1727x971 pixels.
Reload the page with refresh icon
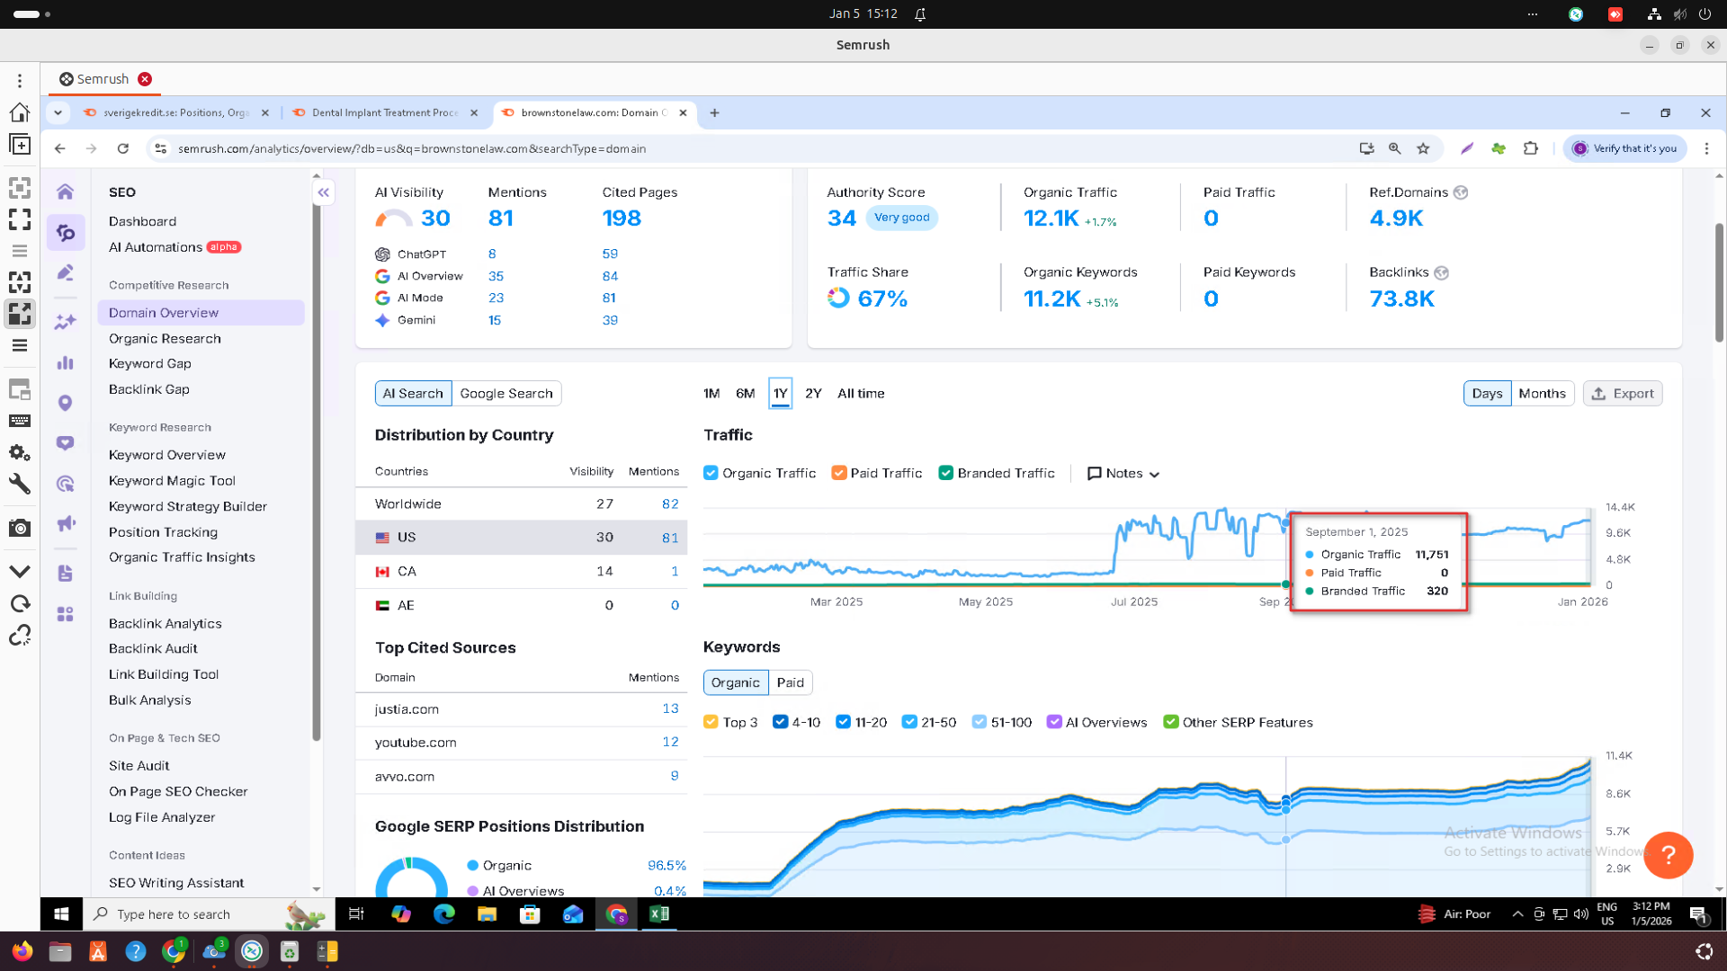(123, 148)
